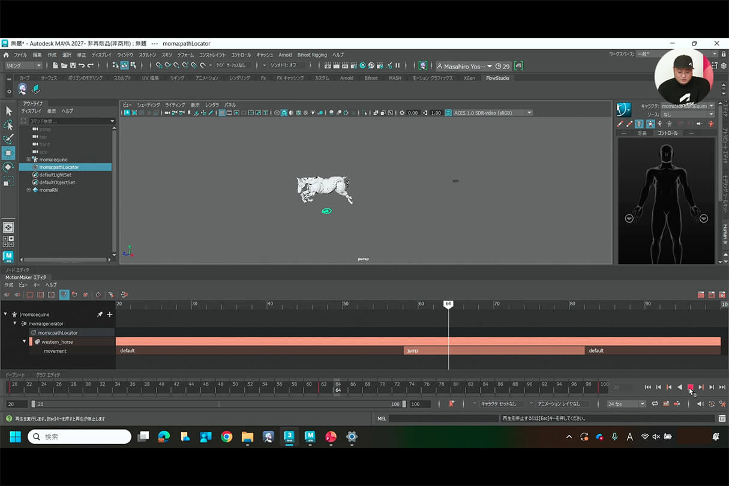Image resolution: width=729 pixels, height=486 pixels.
Task: Click the frame 64 playhead marker
Action: pos(448,305)
